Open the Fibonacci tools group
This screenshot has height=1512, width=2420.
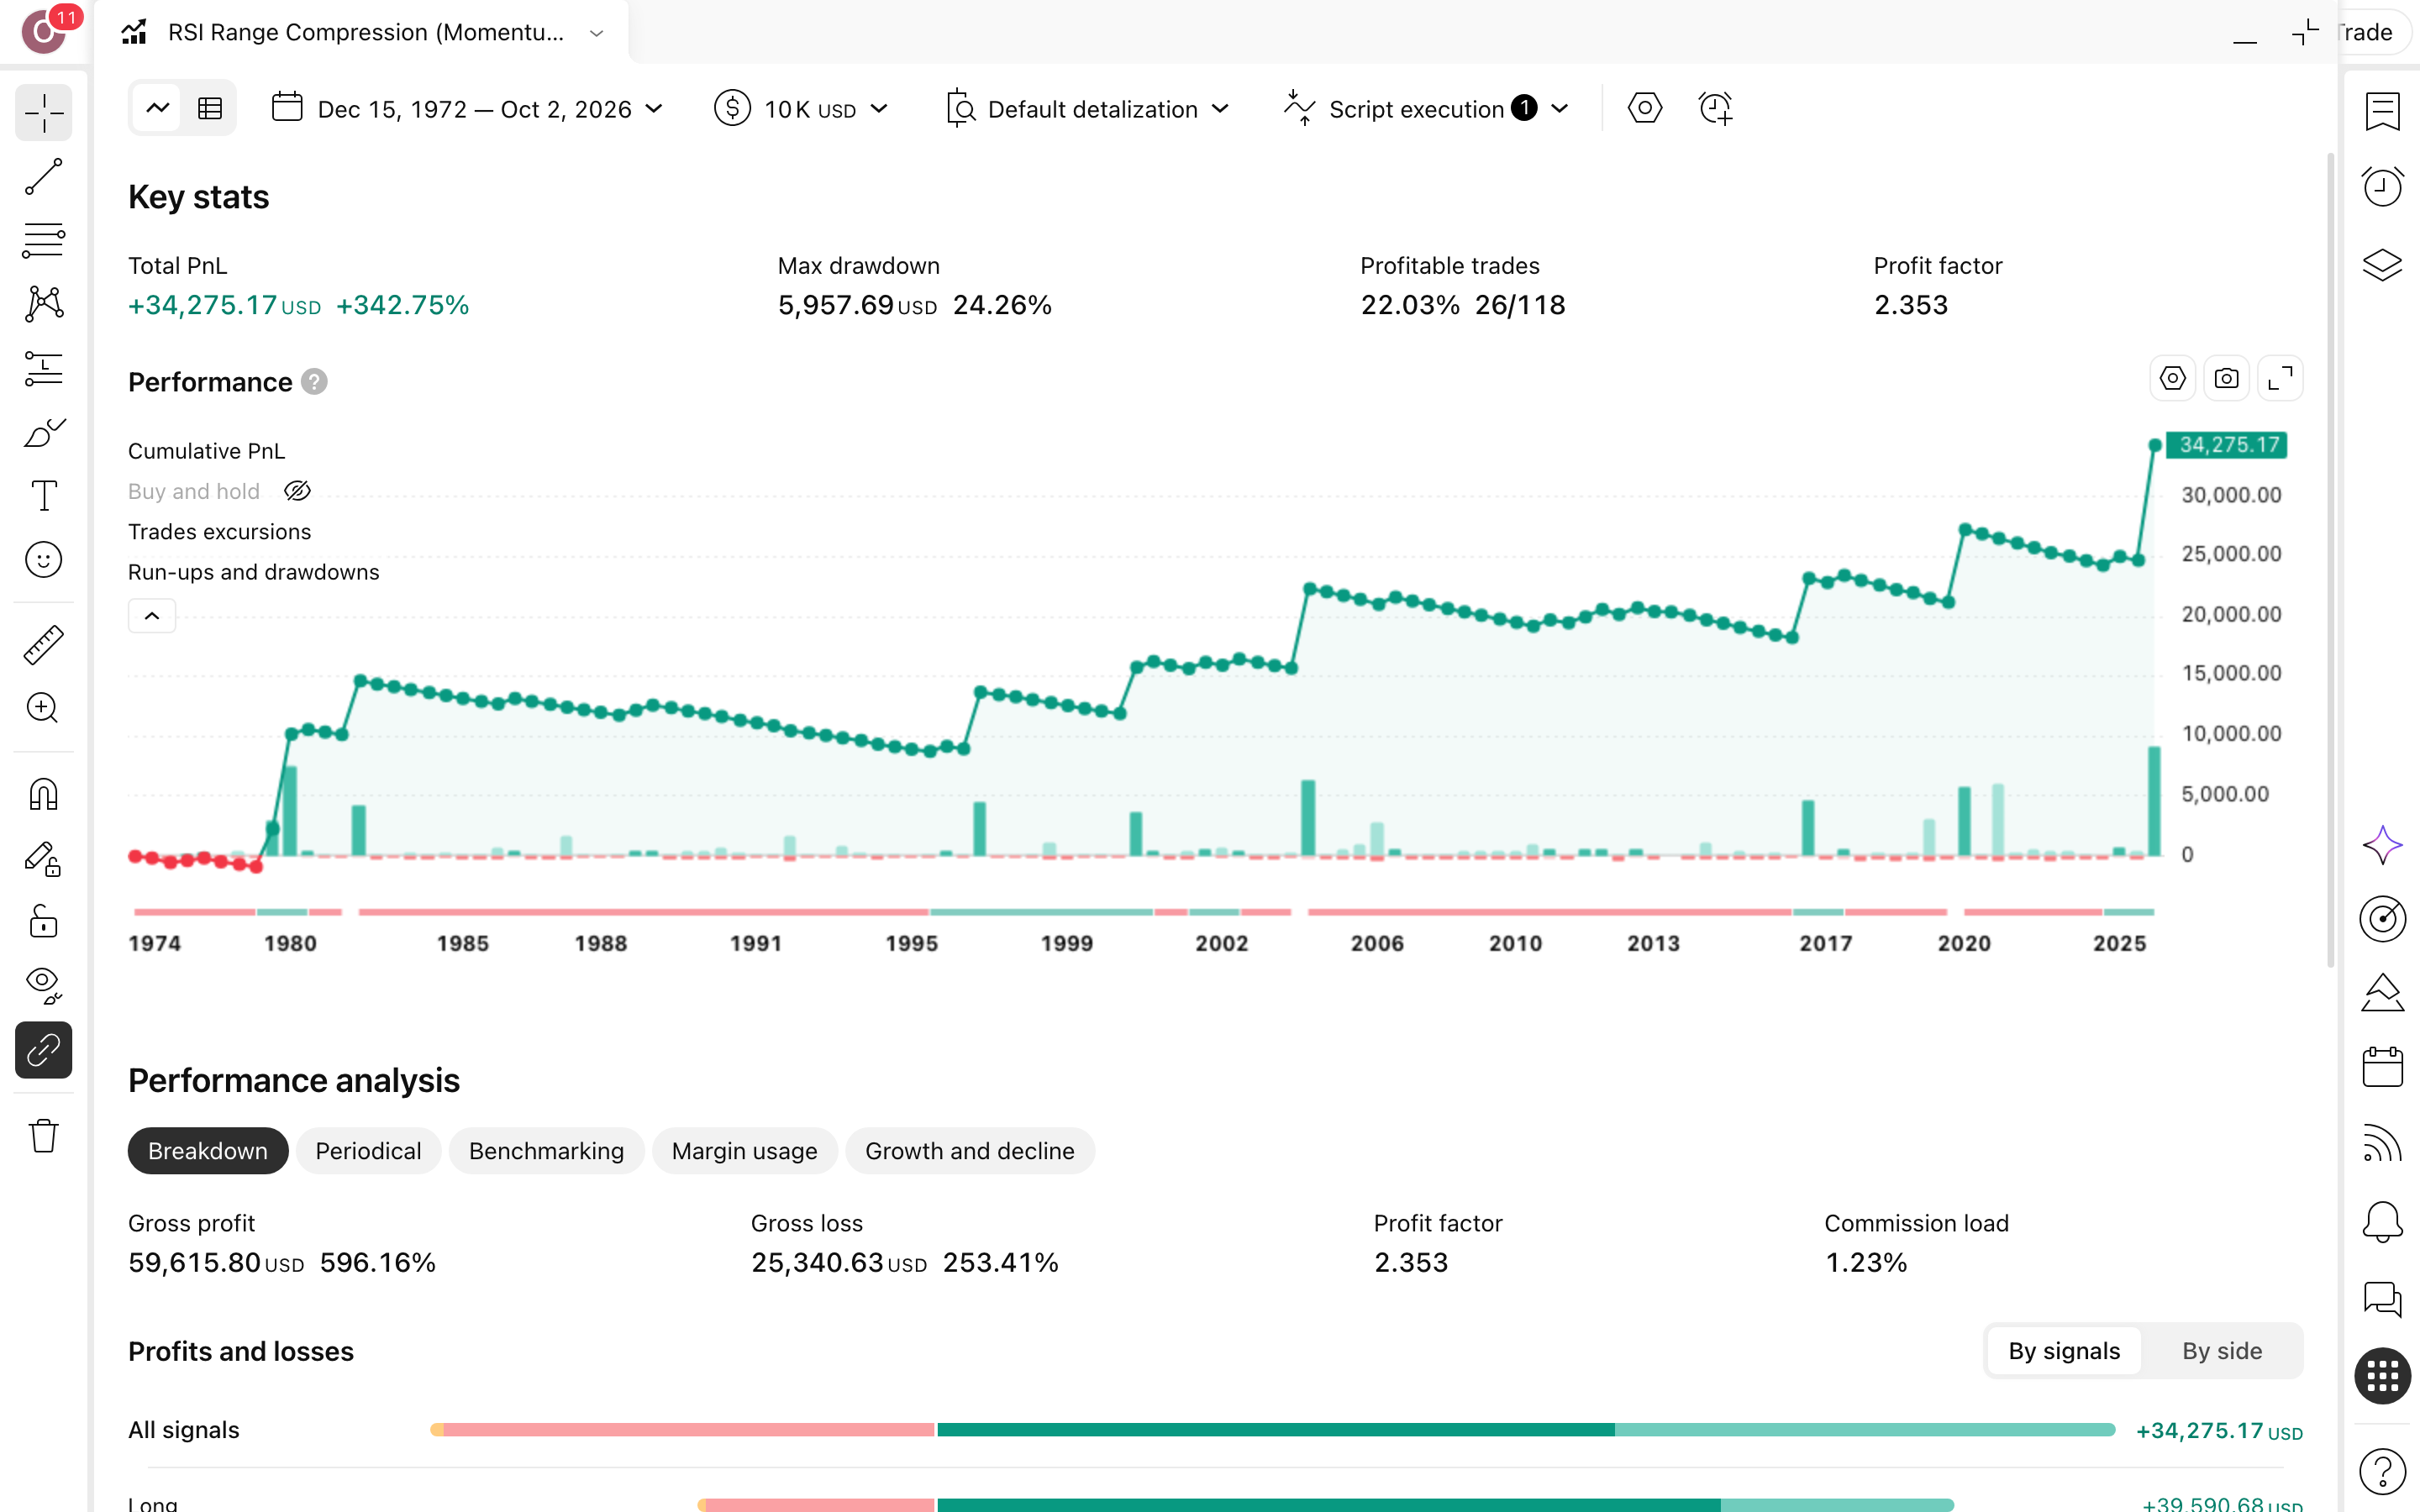(x=43, y=240)
